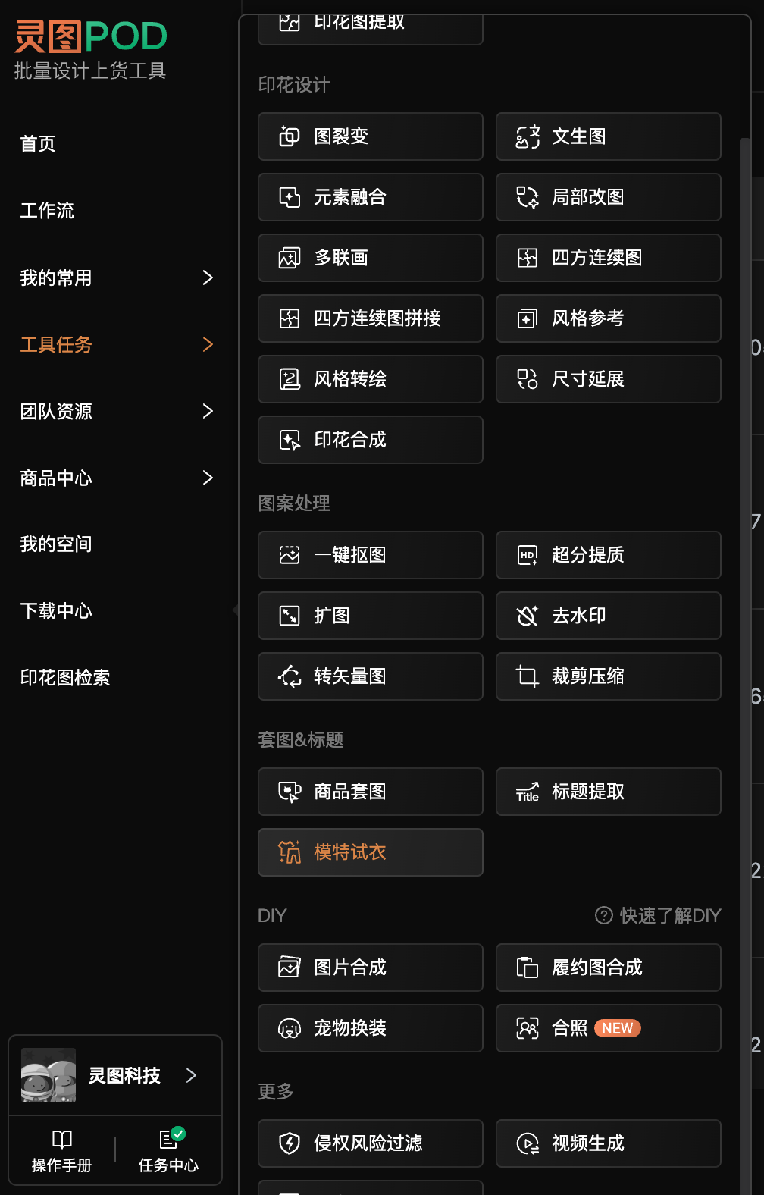
Task: Expand the 我的常用 submenu chevron
Action: (x=208, y=278)
